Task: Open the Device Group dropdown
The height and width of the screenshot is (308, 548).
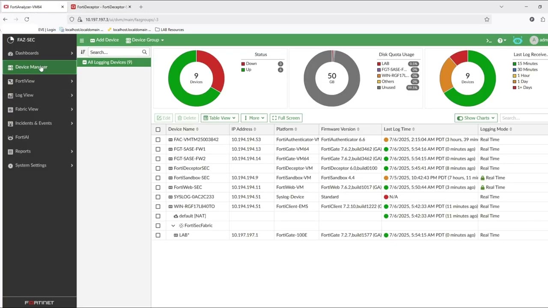Action: pos(145,40)
